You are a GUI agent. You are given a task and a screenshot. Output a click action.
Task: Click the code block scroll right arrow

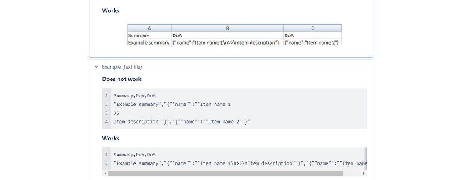coord(364,173)
